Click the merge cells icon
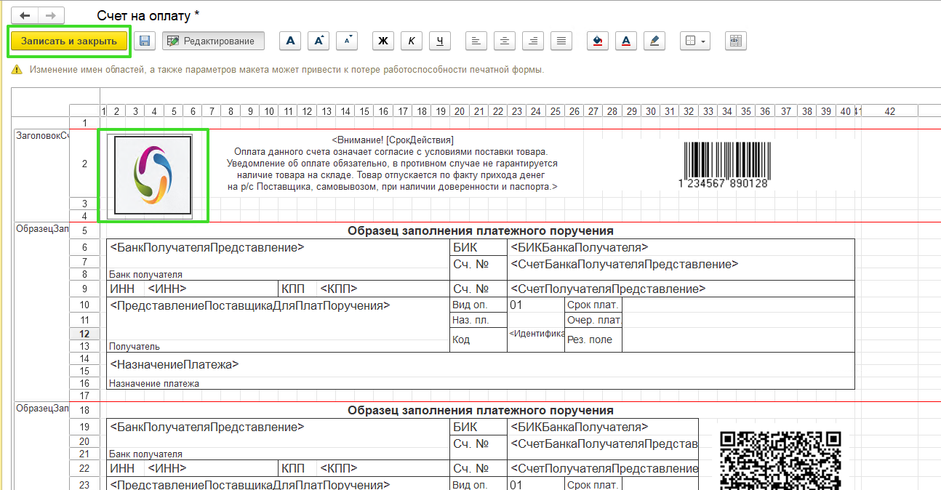Image resolution: width=941 pixels, height=490 pixels. (736, 41)
